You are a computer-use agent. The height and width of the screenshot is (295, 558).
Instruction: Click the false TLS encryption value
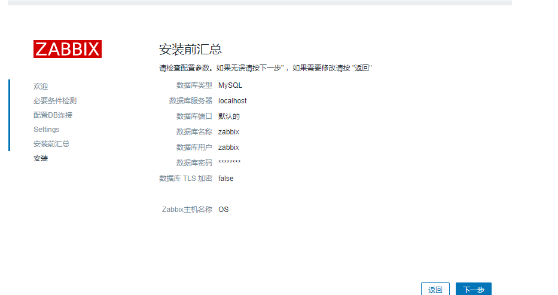click(225, 179)
